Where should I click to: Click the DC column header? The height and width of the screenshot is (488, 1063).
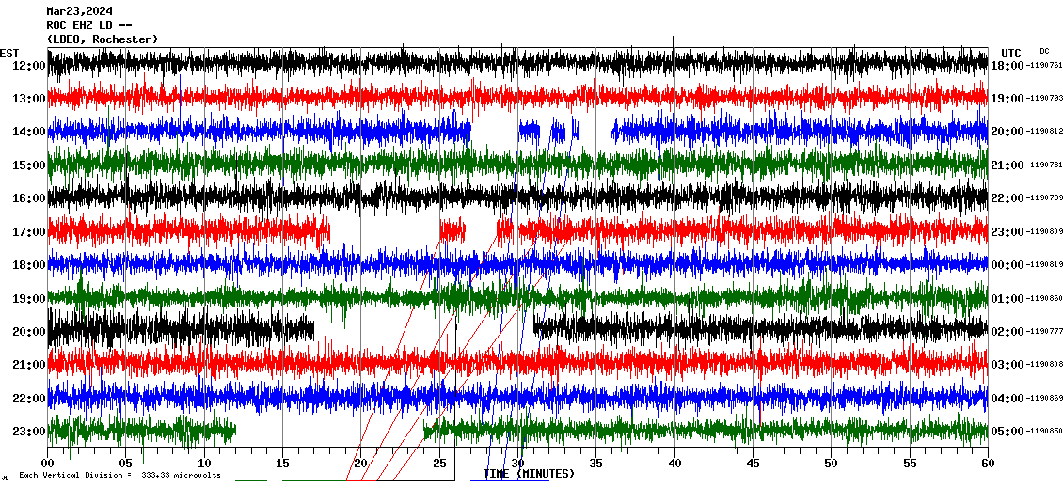point(1044,51)
